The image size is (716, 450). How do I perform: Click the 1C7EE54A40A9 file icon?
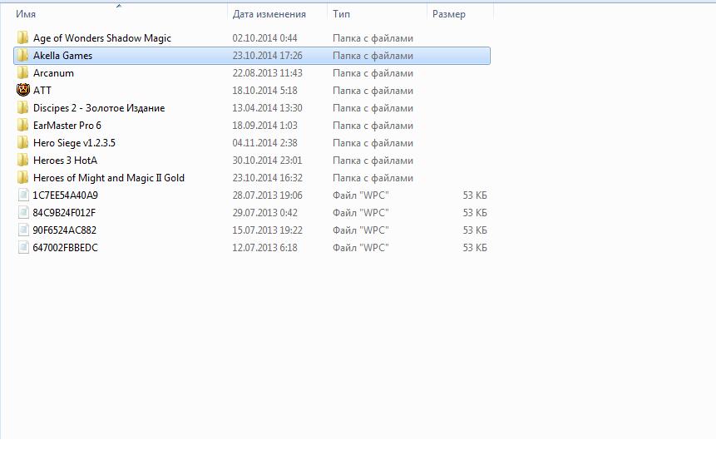coord(23,195)
